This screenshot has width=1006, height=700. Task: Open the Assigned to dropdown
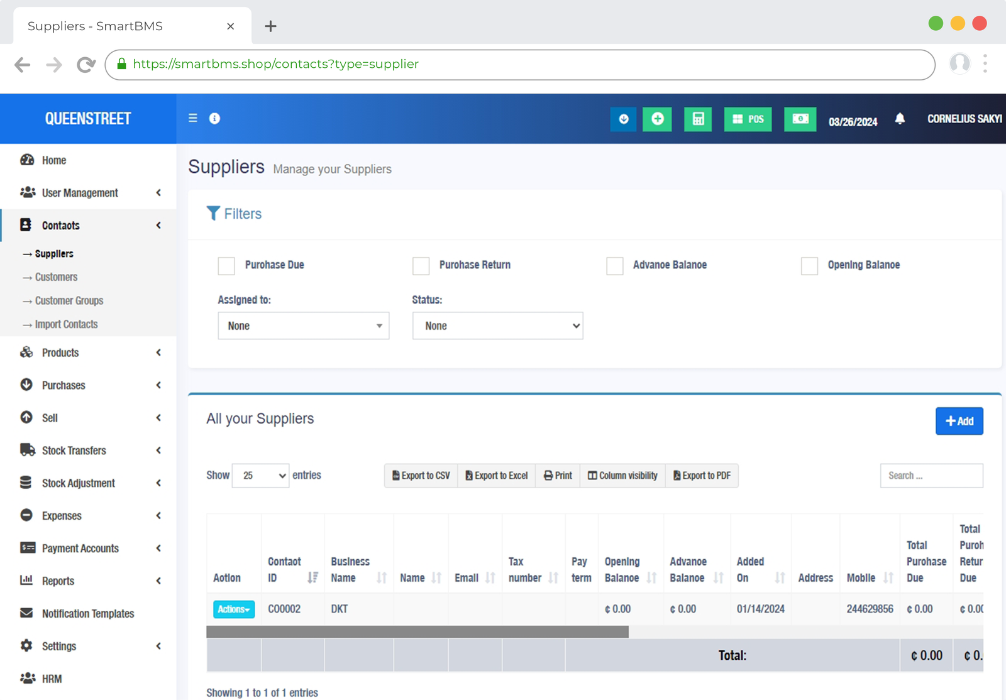point(303,325)
